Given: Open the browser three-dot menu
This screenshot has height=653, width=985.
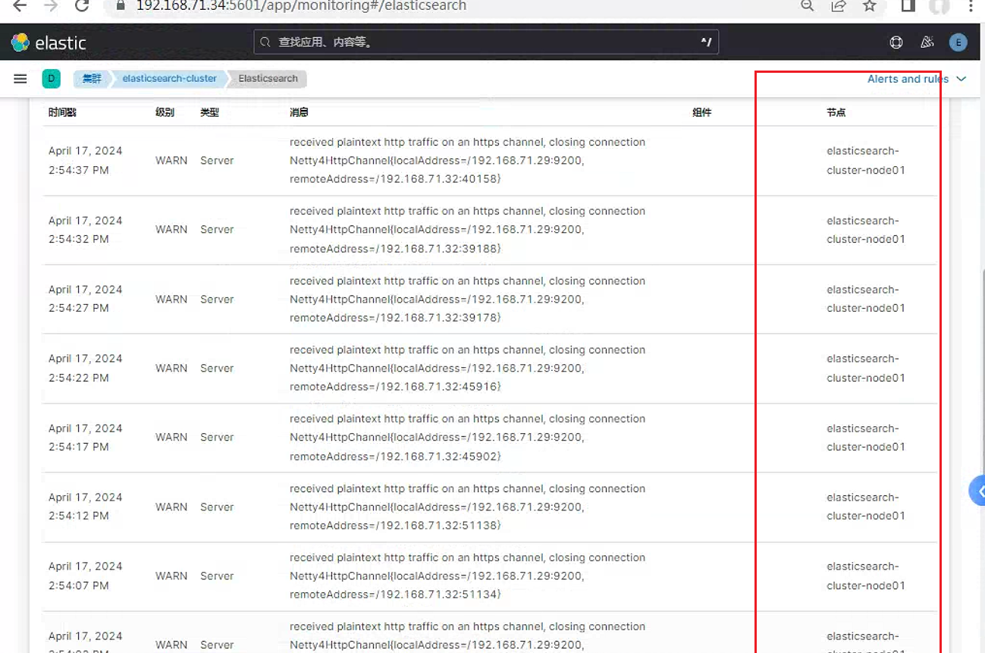Looking at the screenshot, I should pyautogui.click(x=971, y=6).
